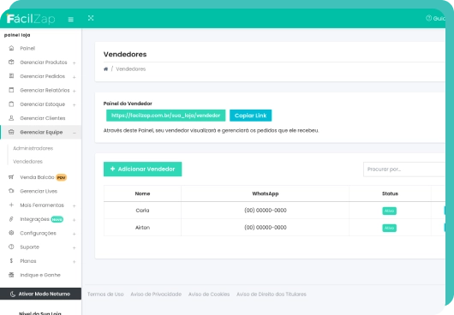This screenshot has height=315, width=454.
Task: Click the Configurações gear icon
Action: click(11, 233)
